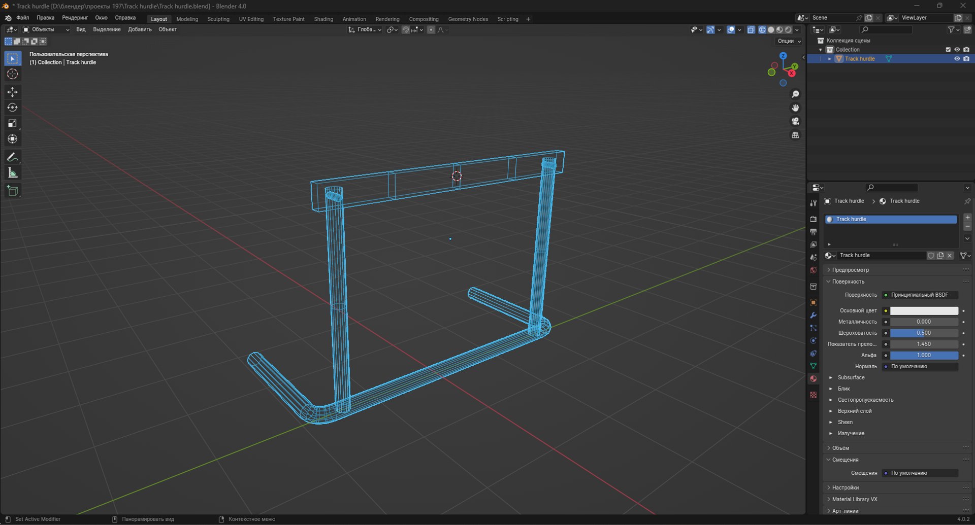The width and height of the screenshot is (975, 525).
Task: Toggle X-ray mode in viewport header
Action: pos(751,30)
